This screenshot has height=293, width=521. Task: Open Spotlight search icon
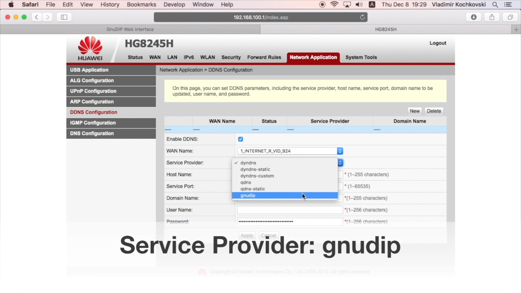[x=495, y=4]
